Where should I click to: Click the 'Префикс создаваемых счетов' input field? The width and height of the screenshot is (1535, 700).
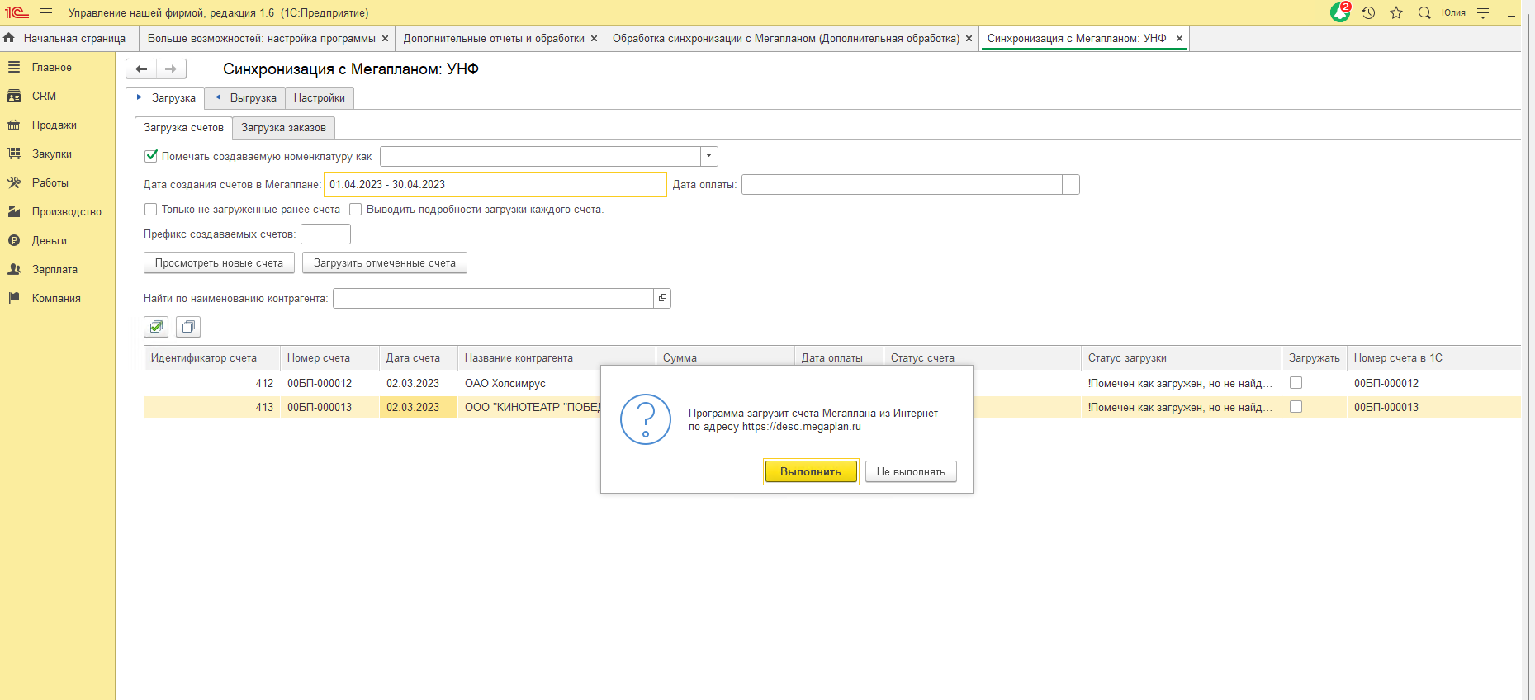325,234
